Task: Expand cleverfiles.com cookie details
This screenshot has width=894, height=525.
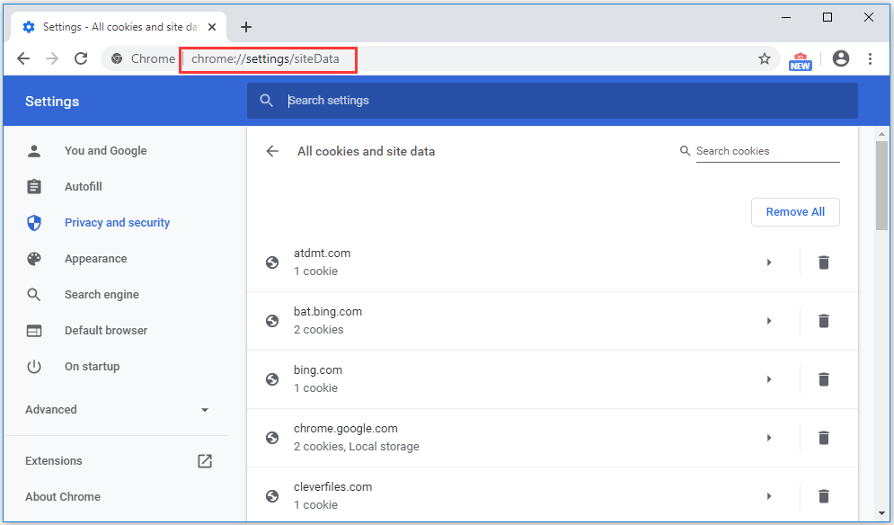Action: click(769, 496)
